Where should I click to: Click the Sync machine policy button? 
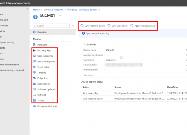point(93,26)
